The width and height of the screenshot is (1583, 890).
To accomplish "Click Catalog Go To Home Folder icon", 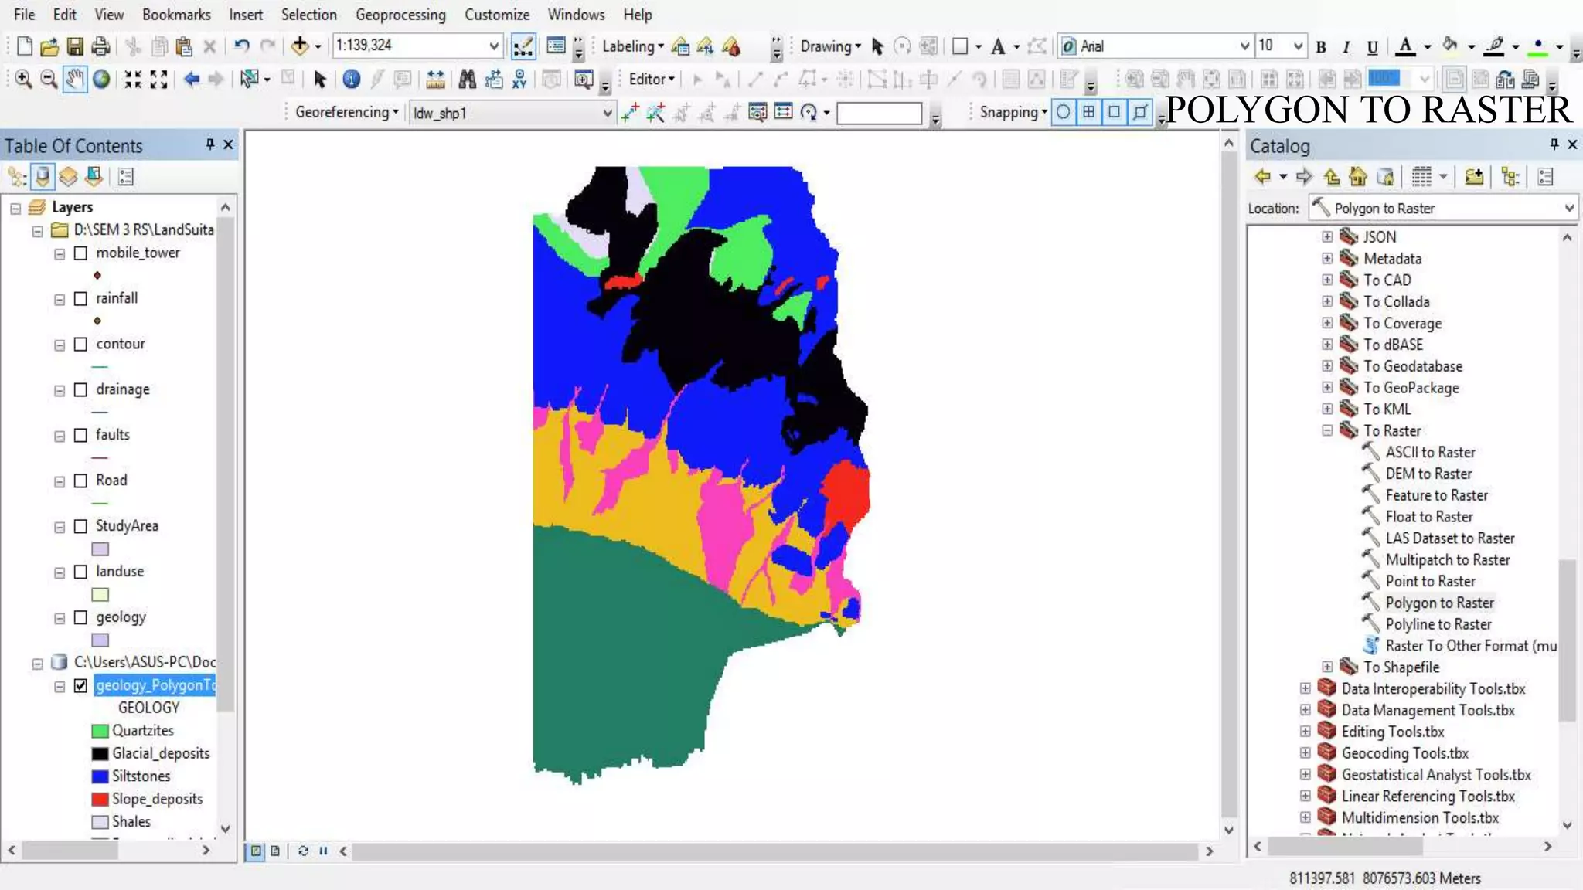I will (x=1358, y=177).
